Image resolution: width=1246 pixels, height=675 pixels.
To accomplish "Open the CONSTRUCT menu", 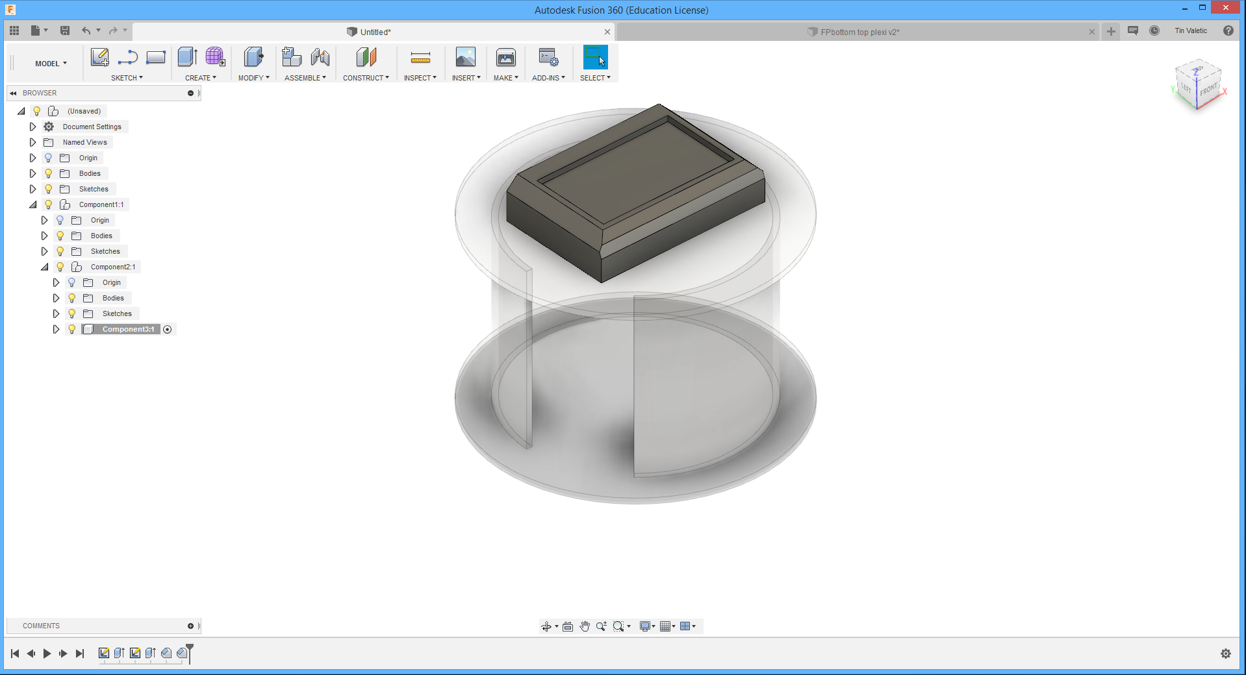I will pyautogui.click(x=366, y=78).
